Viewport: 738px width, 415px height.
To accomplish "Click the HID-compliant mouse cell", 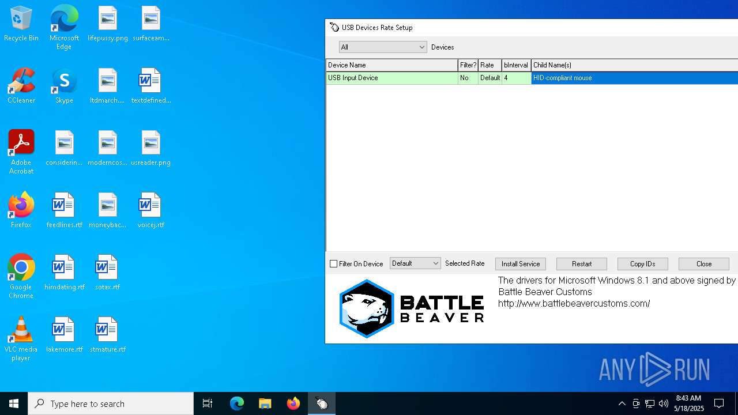I will [x=634, y=78].
